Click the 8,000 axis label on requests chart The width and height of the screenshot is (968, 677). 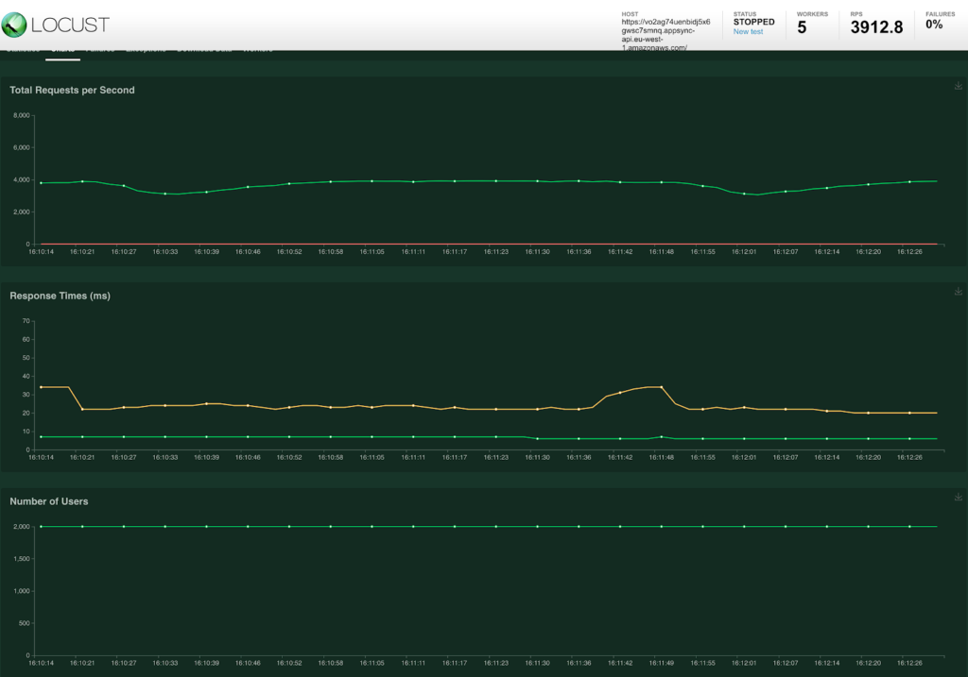[21, 115]
